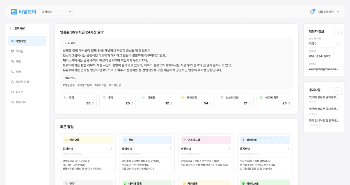Click the 인스타그램 21건 summary card
Viewport: 350px width, 185px height.
(x=235, y=100)
